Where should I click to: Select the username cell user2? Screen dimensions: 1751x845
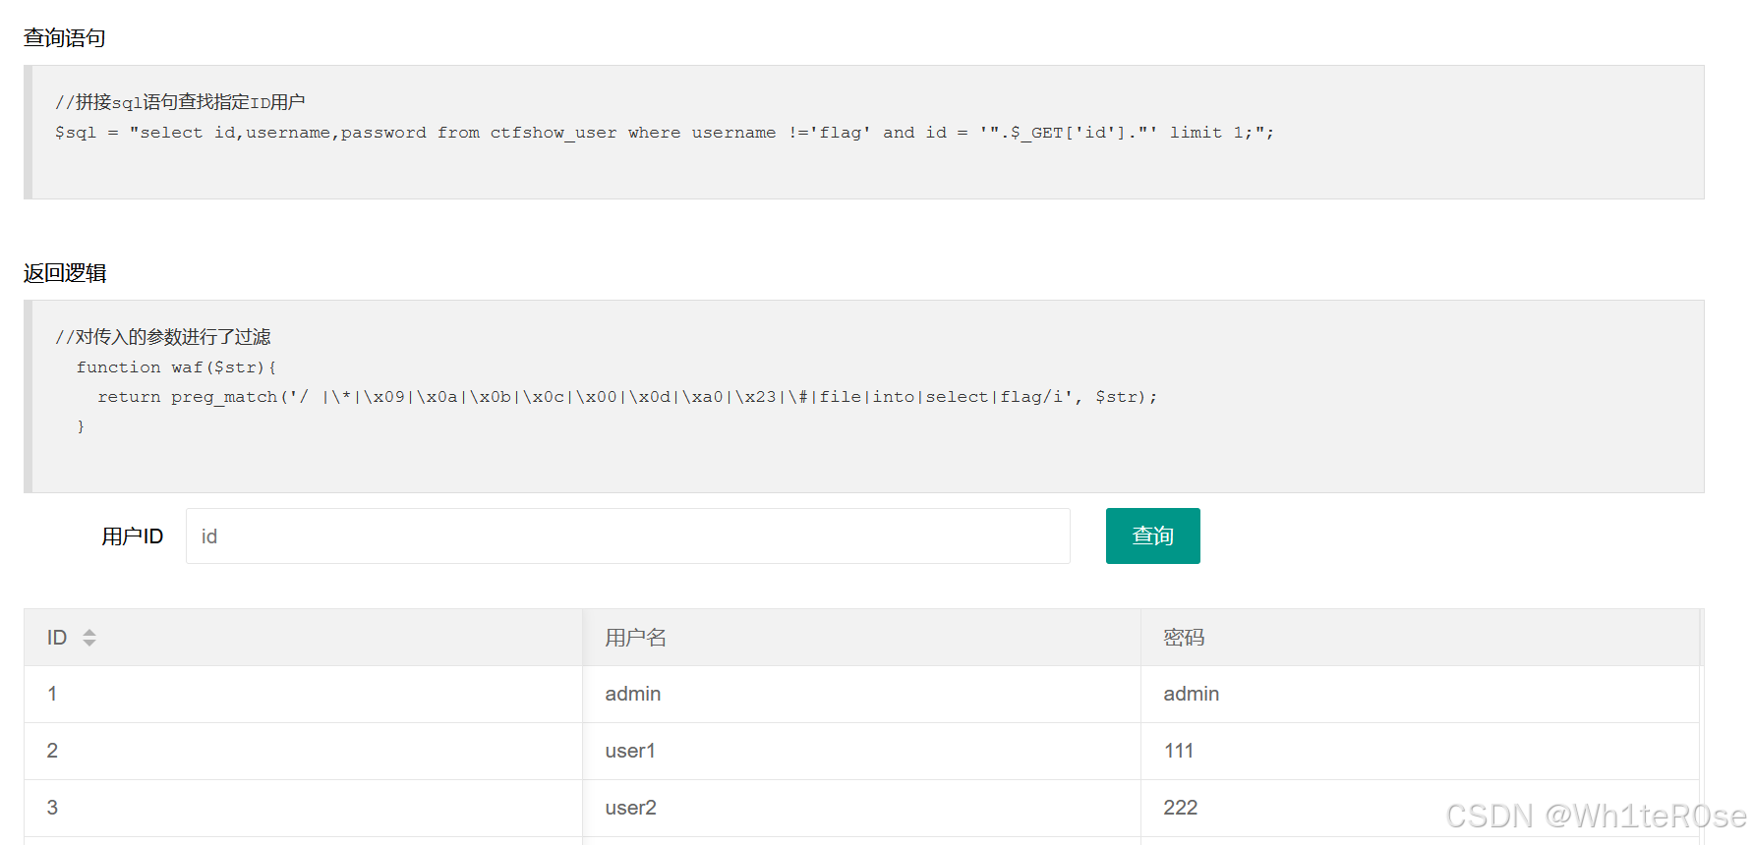[x=861, y=808]
